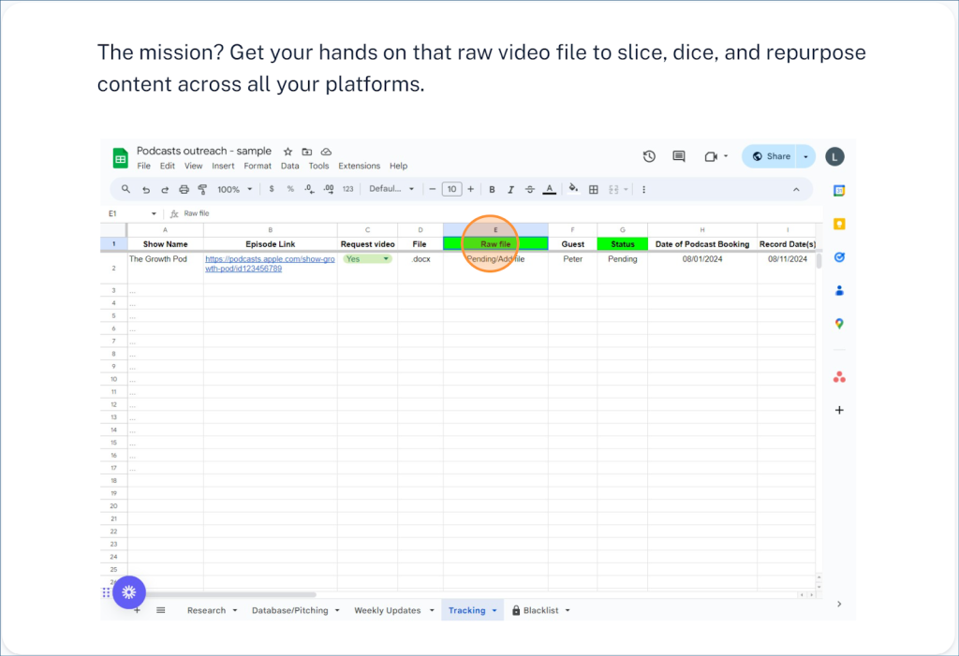Open Google Keep side panel
959x656 pixels.
(839, 224)
